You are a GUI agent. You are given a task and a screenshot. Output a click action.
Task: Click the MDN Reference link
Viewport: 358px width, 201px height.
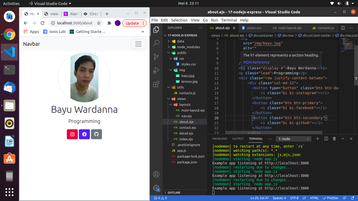(x=256, y=62)
